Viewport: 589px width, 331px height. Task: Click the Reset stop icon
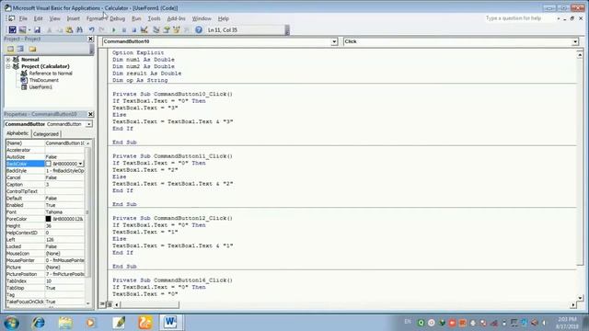point(134,29)
